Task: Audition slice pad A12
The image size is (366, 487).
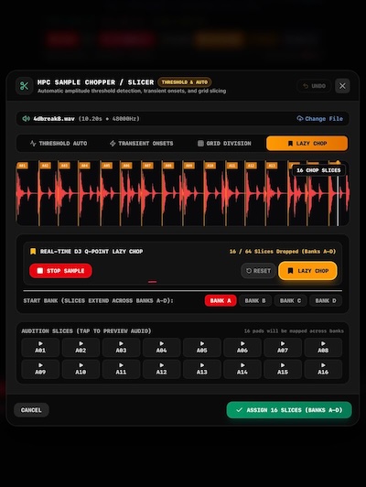Action: (x=161, y=369)
